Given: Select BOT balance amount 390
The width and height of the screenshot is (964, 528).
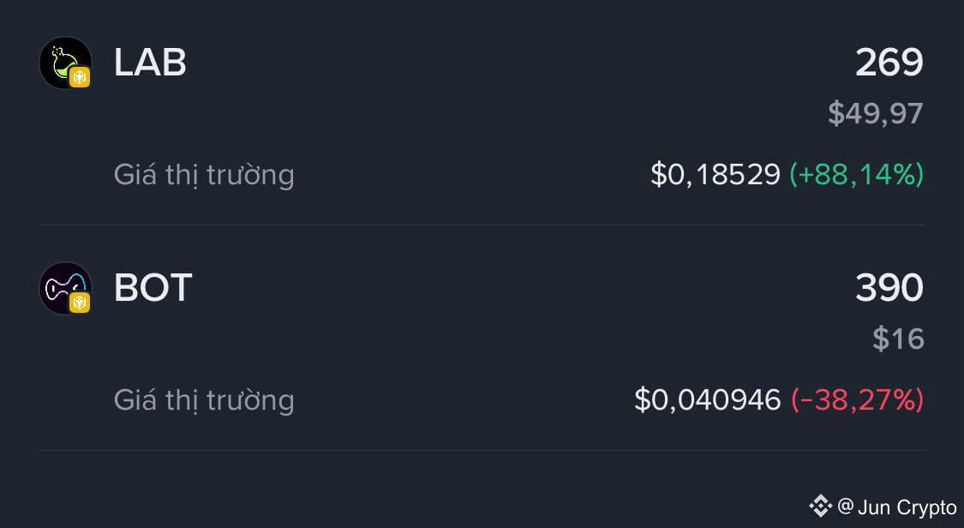Looking at the screenshot, I should pos(889,288).
